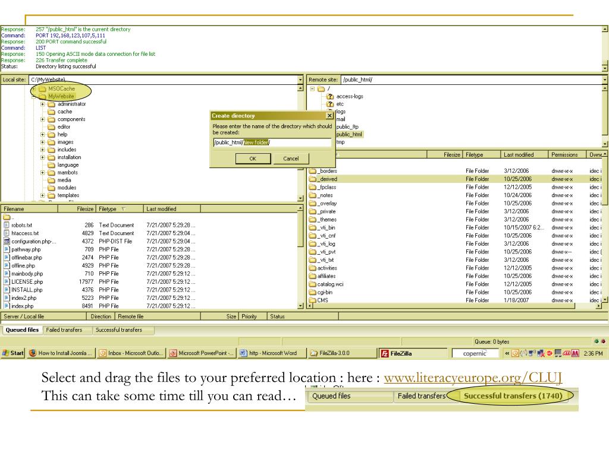Expand the images folder node

(43, 142)
